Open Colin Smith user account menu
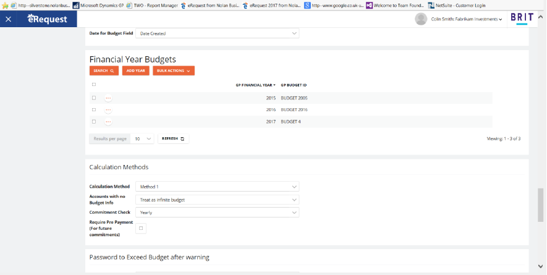This screenshot has height=275, width=547. pyautogui.click(x=467, y=19)
